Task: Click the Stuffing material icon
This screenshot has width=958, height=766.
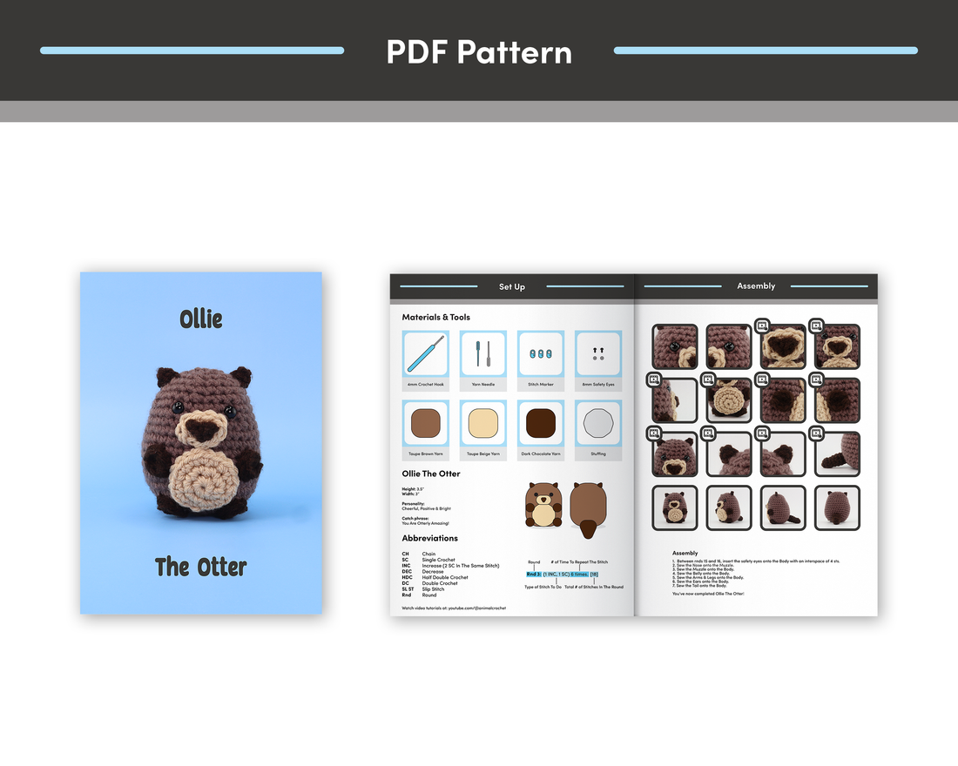Action: [x=598, y=424]
